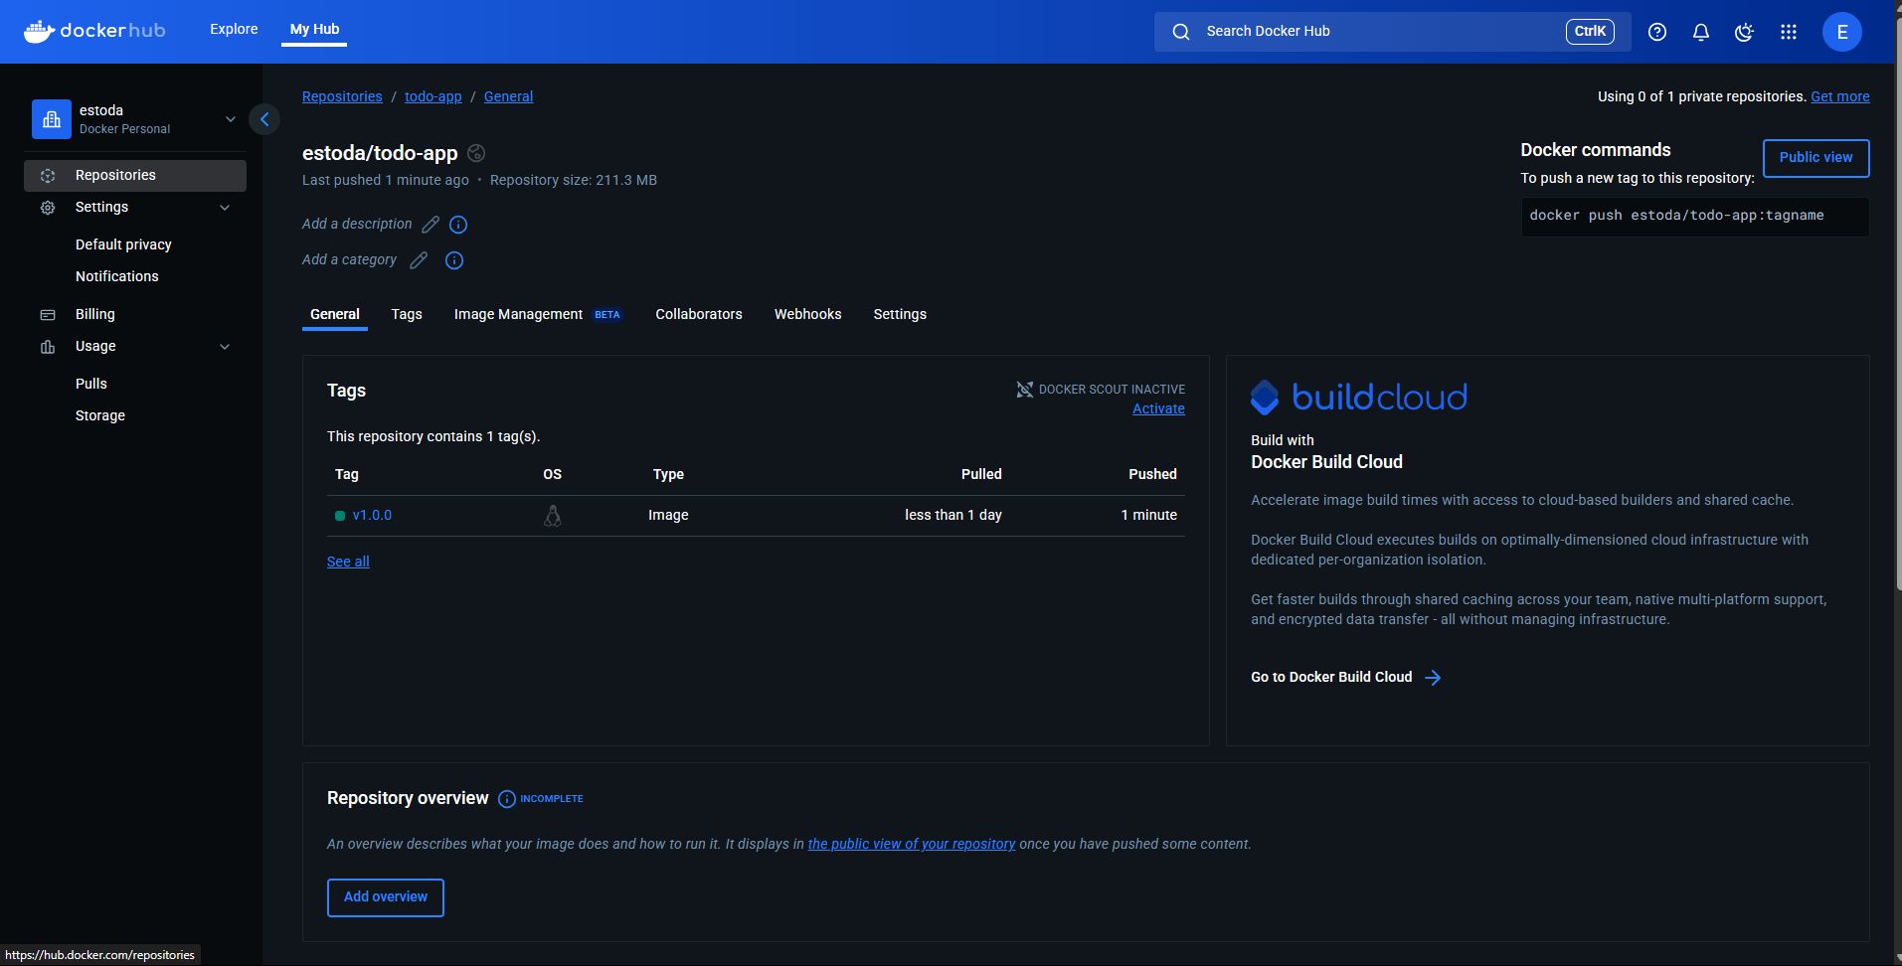This screenshot has height=966, width=1902.
Task: Click the info icon beside Add a category
Action: point(454,260)
